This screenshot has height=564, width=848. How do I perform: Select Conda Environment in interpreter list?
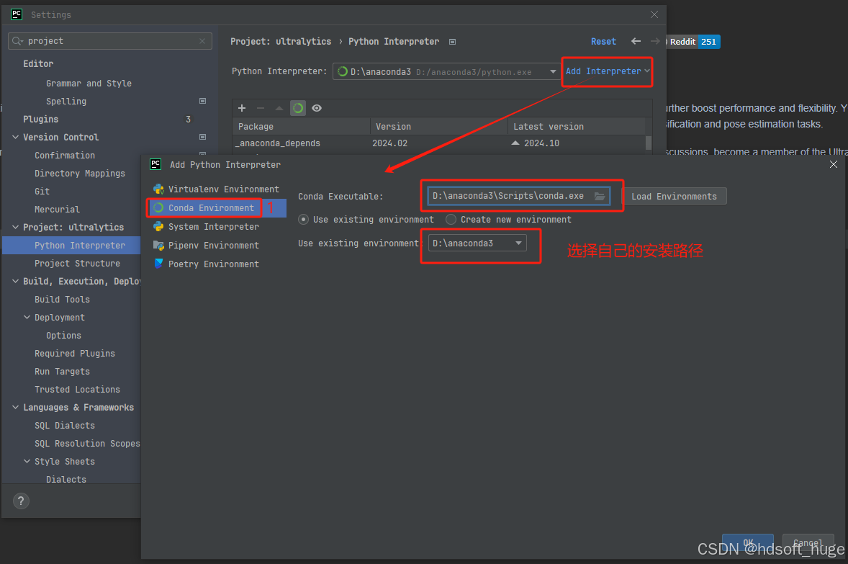pyautogui.click(x=217, y=208)
